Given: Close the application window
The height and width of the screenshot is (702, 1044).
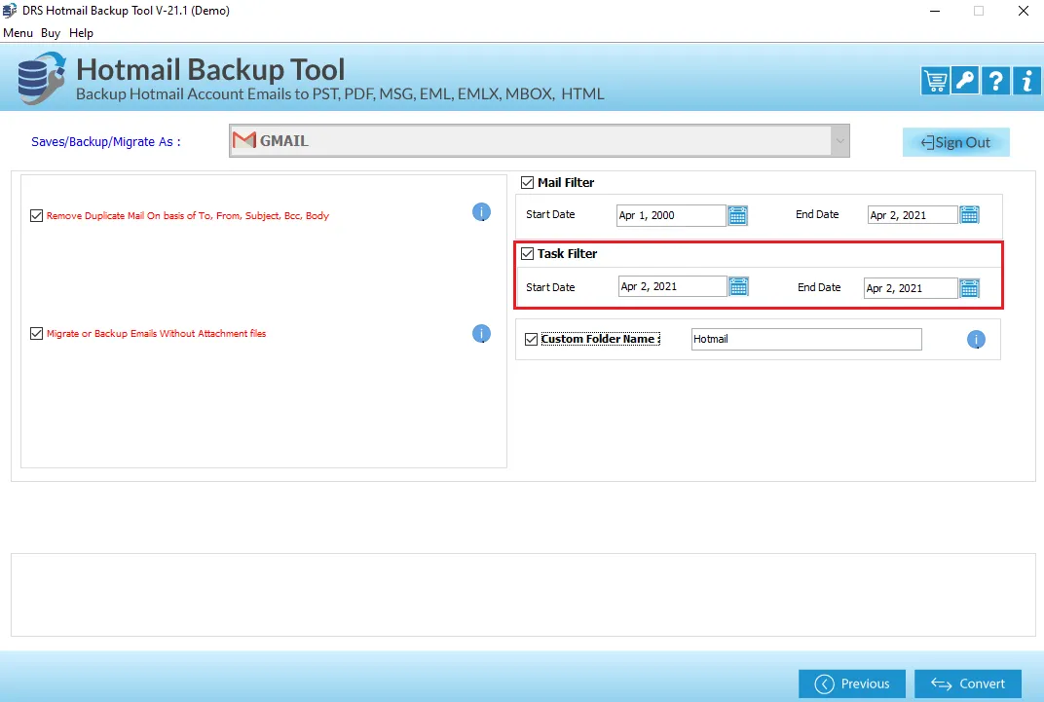Looking at the screenshot, I should [x=1024, y=11].
